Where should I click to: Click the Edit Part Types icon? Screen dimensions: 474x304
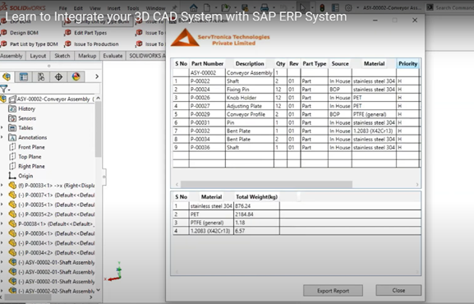(x=68, y=33)
